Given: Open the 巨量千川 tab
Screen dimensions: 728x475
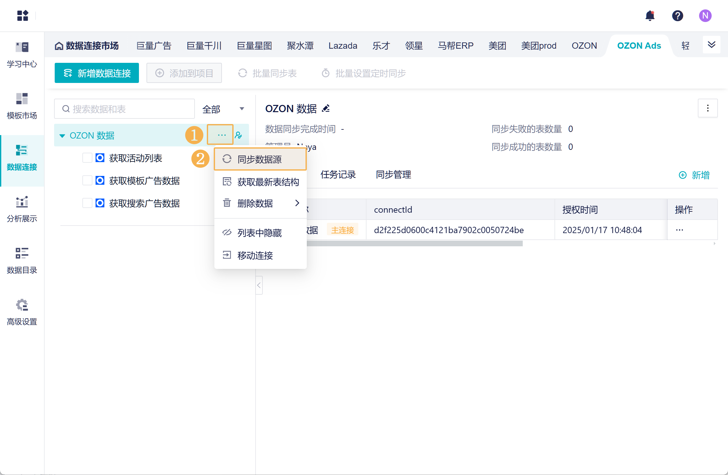Looking at the screenshot, I should [204, 46].
